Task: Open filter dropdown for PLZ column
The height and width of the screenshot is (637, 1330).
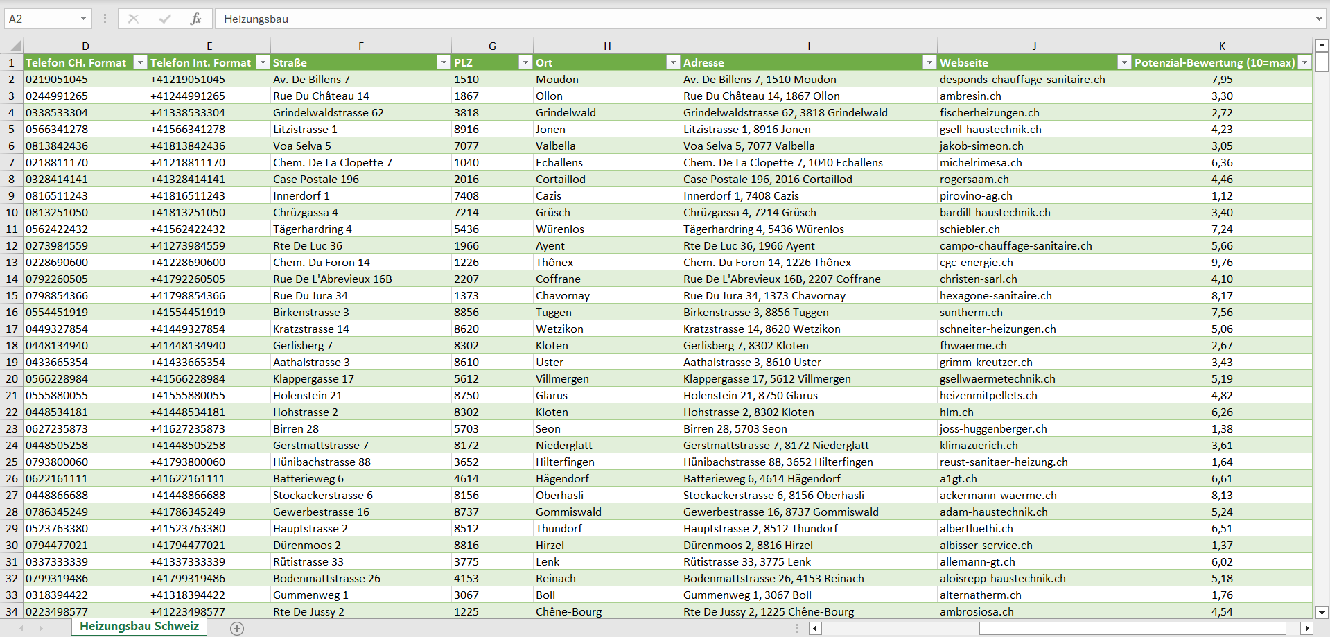Action: tap(525, 62)
